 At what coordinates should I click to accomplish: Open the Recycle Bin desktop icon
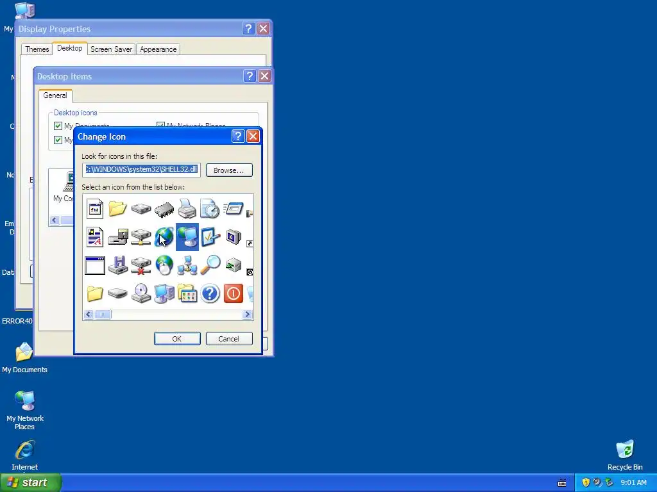click(x=625, y=455)
